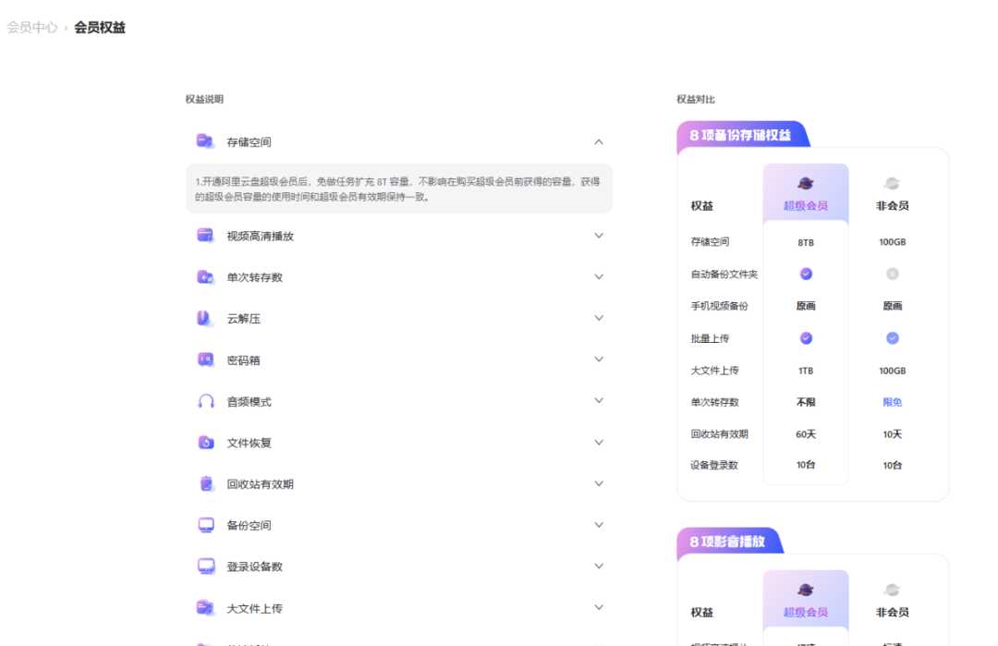Click the 备份空间 monitor icon
Viewport: 998px width, 646px height.
coord(205,525)
